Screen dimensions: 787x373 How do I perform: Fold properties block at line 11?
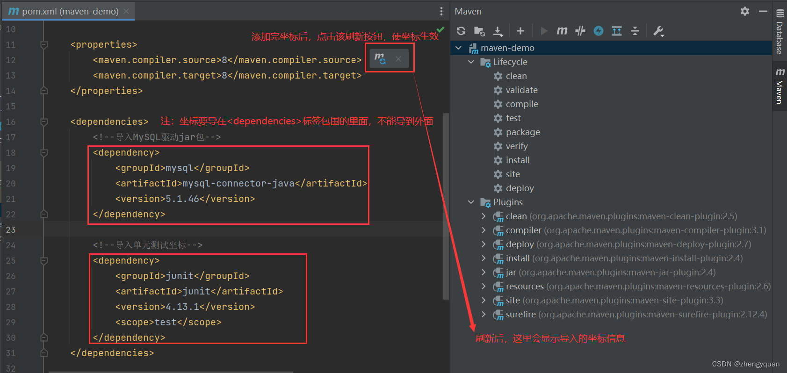tap(44, 45)
